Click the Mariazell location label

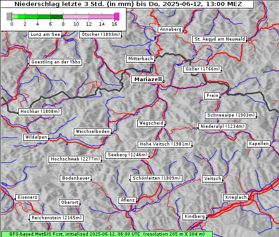pos(147,79)
